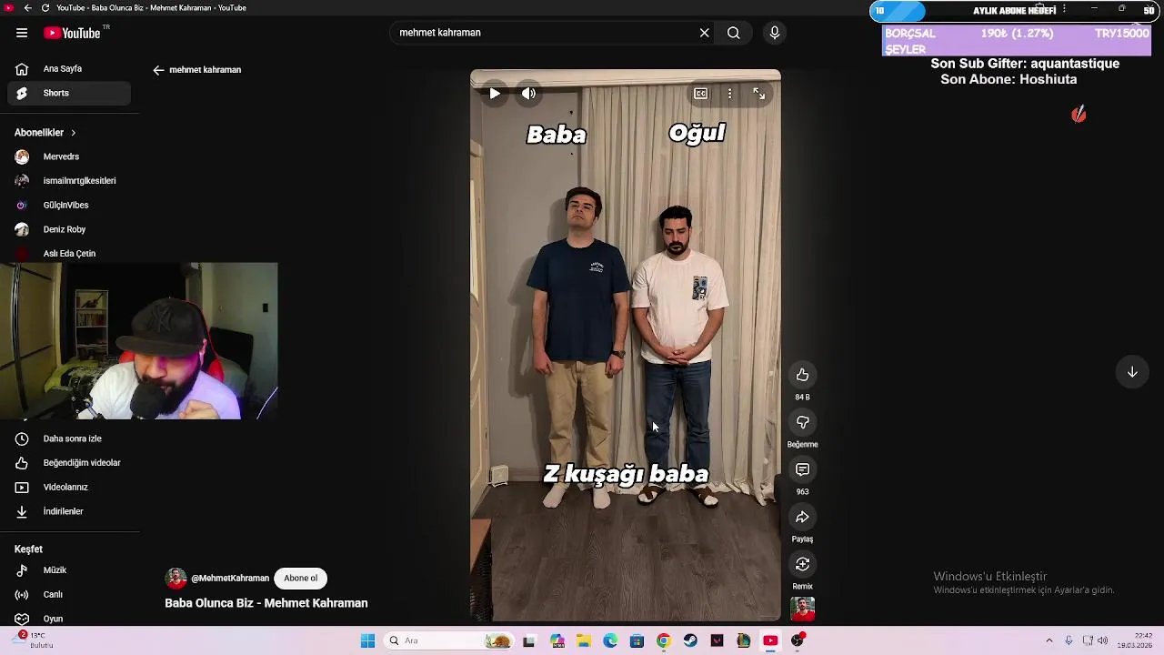1164x655 pixels.
Task: Reload the page with the refresh icon
Action: pos(45,7)
